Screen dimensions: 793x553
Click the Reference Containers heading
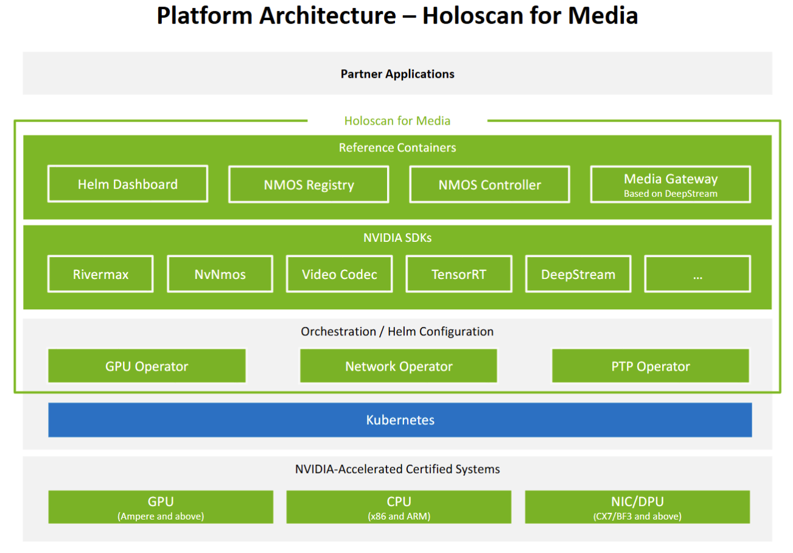397,148
